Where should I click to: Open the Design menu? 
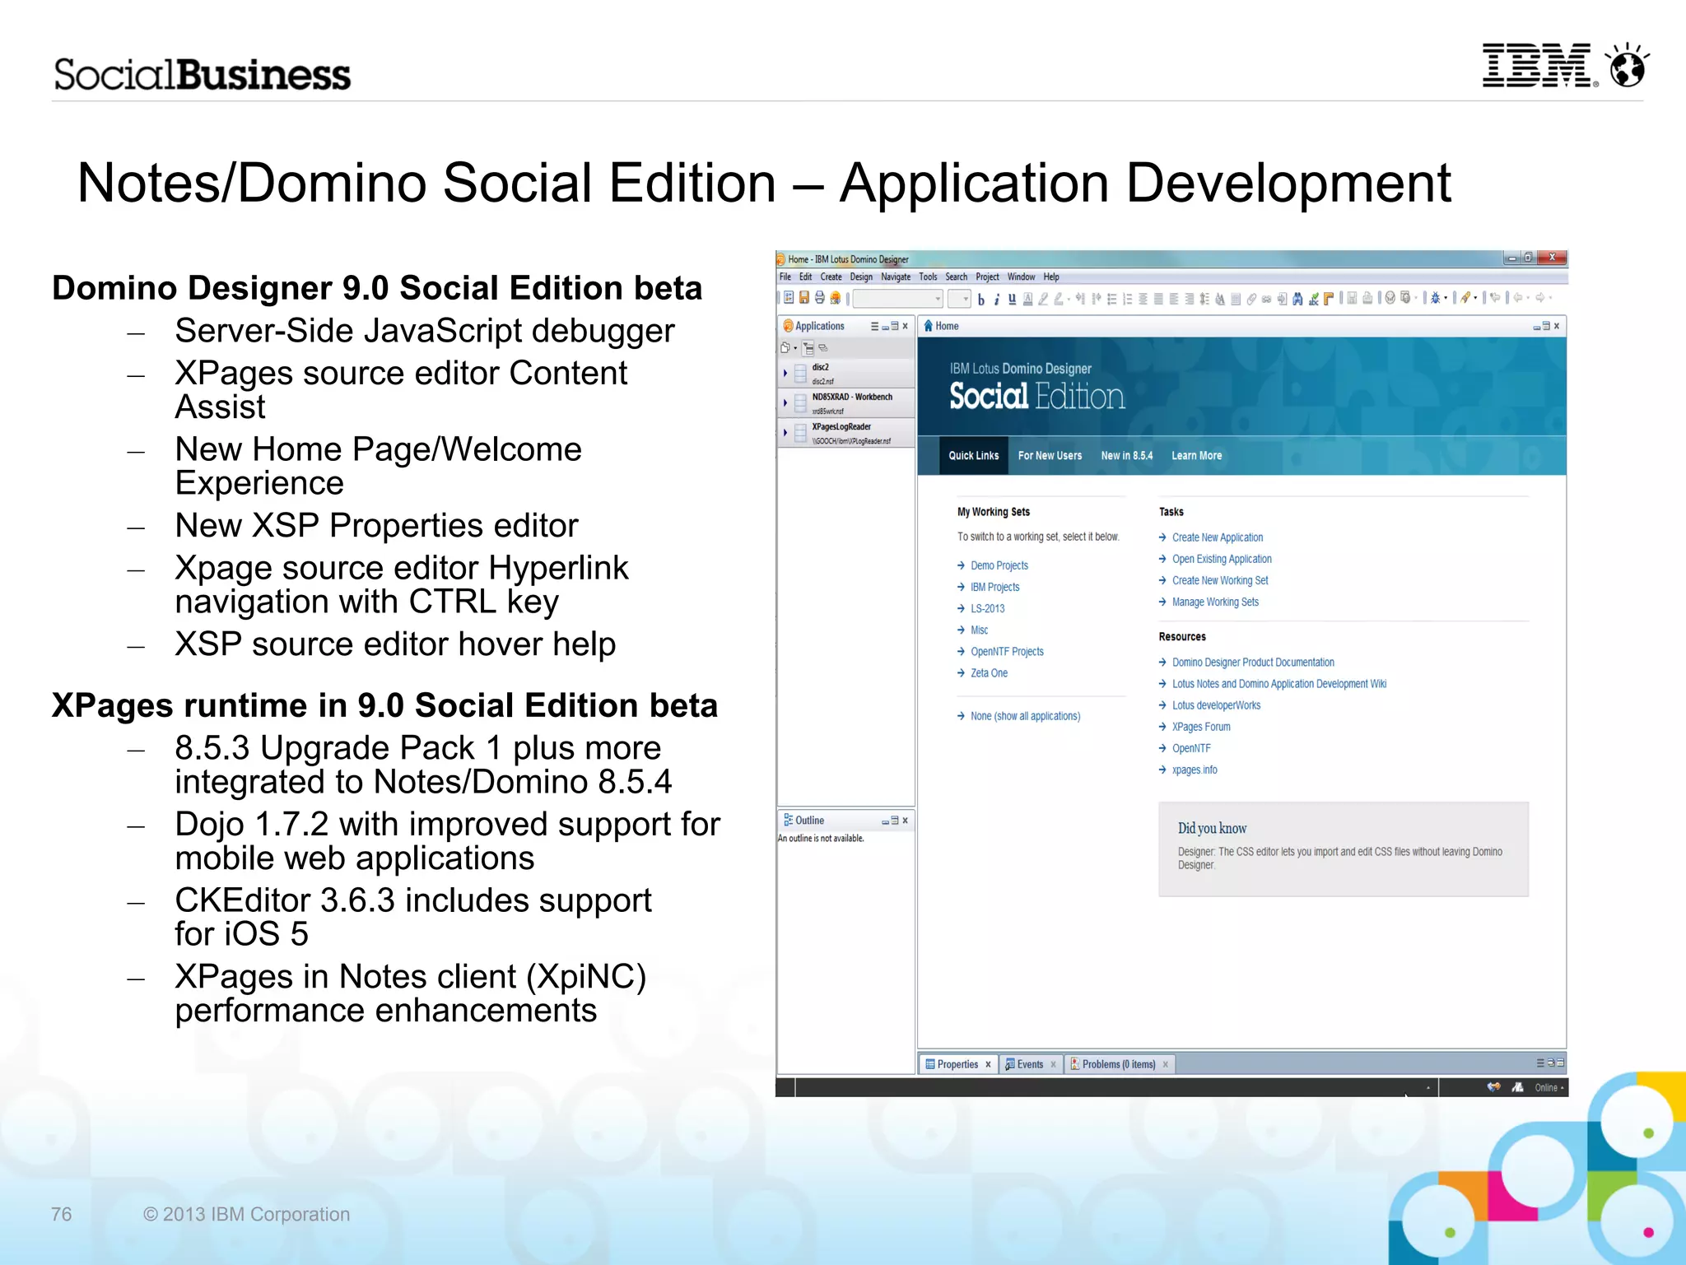pyautogui.click(x=861, y=277)
